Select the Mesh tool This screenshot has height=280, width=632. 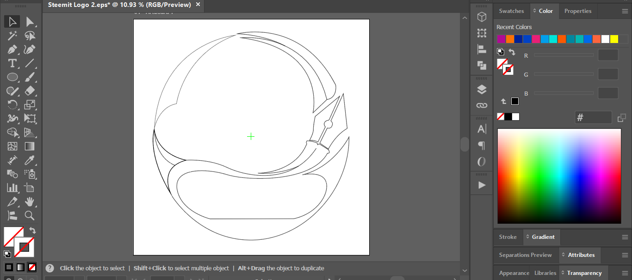point(12,146)
